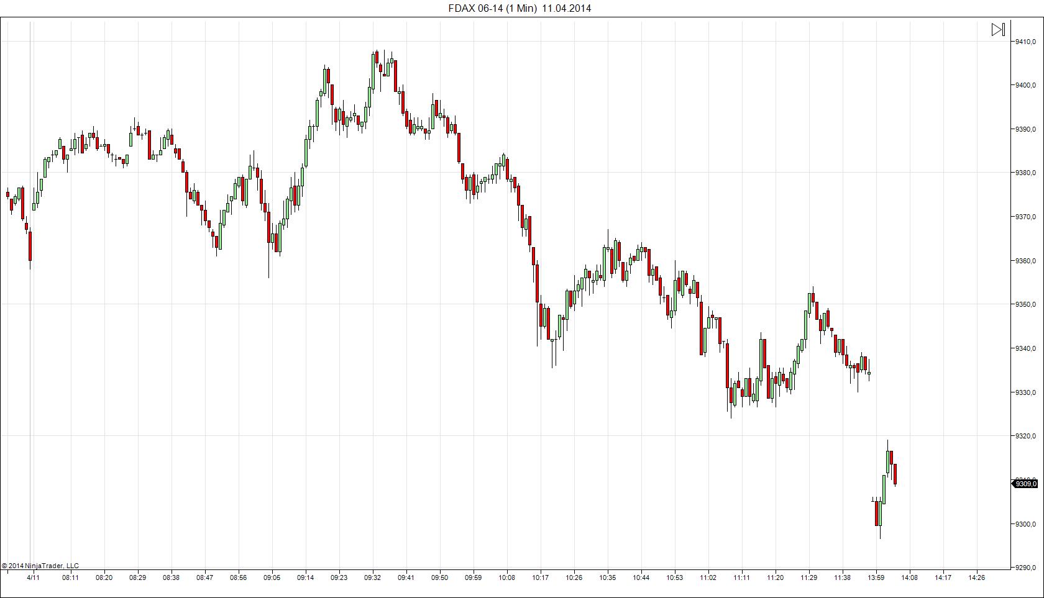Click the 9300,0 price axis label
This screenshot has width=1044, height=598.
click(1025, 524)
